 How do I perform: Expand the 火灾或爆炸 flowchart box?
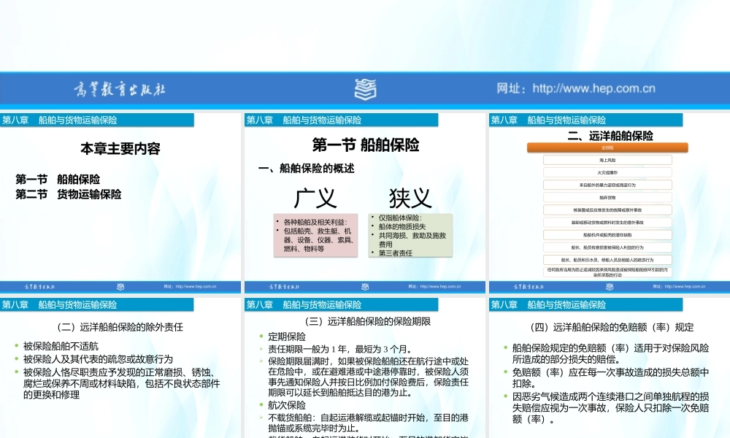pos(607,172)
